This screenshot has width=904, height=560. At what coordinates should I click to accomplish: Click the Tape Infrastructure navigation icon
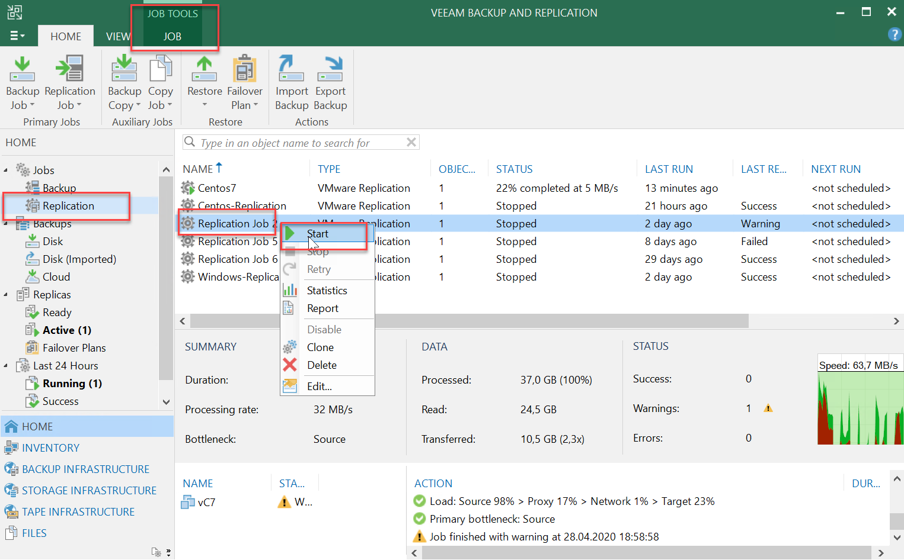point(11,511)
